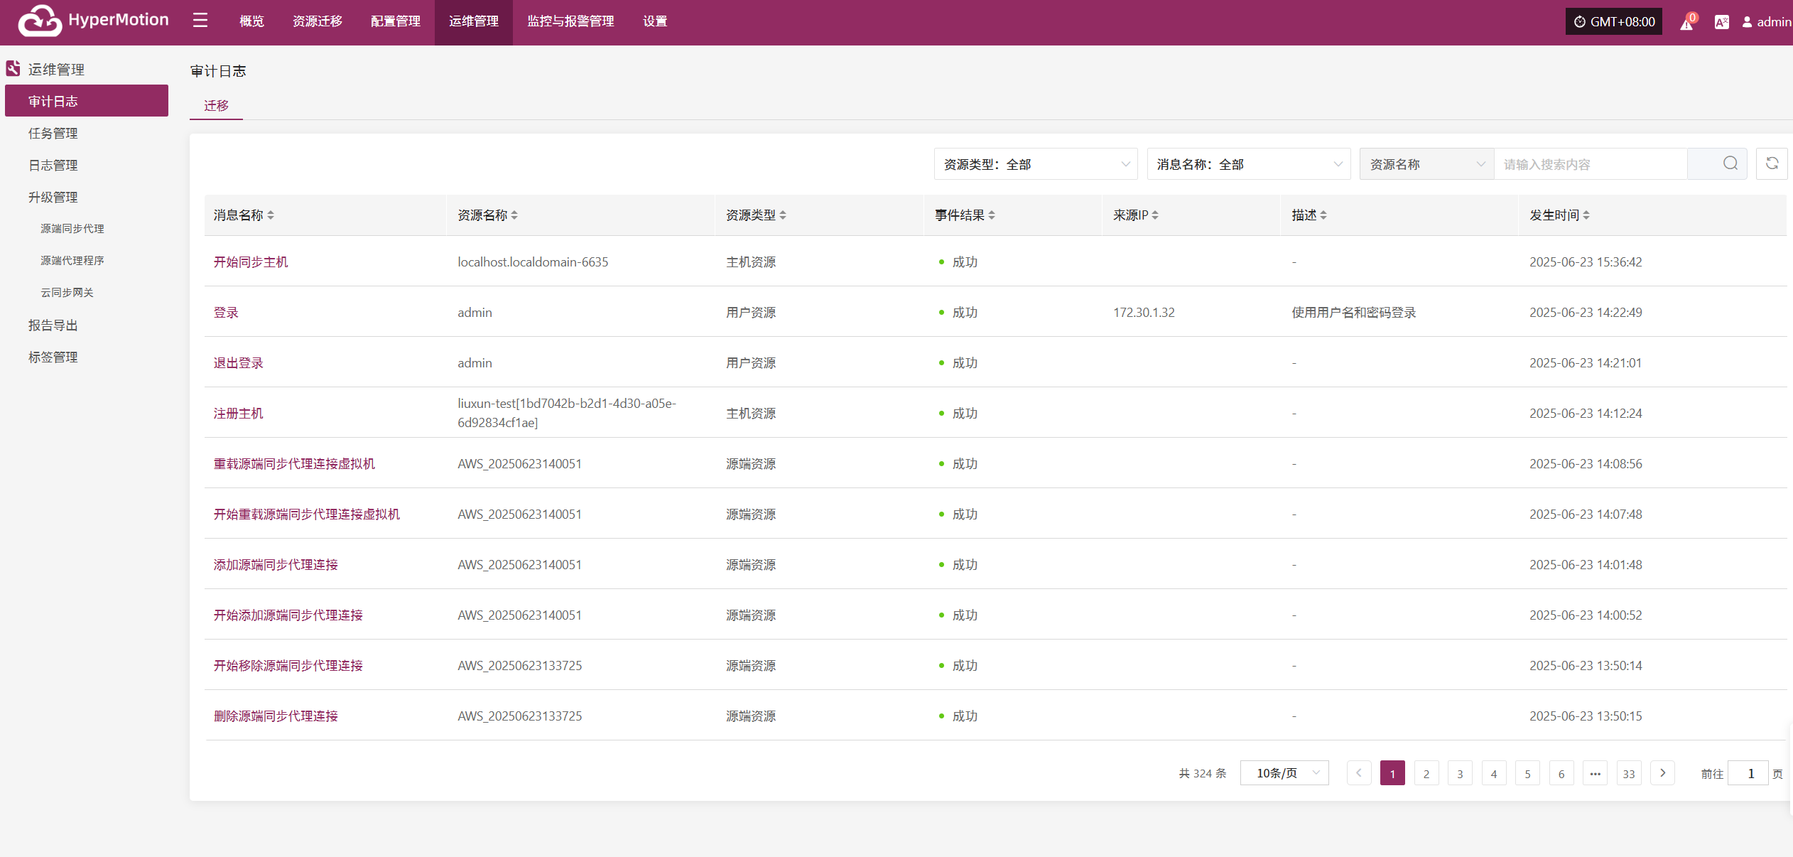Screen dimensions: 1793x857
Task: Go to last page 33
Action: click(1629, 773)
